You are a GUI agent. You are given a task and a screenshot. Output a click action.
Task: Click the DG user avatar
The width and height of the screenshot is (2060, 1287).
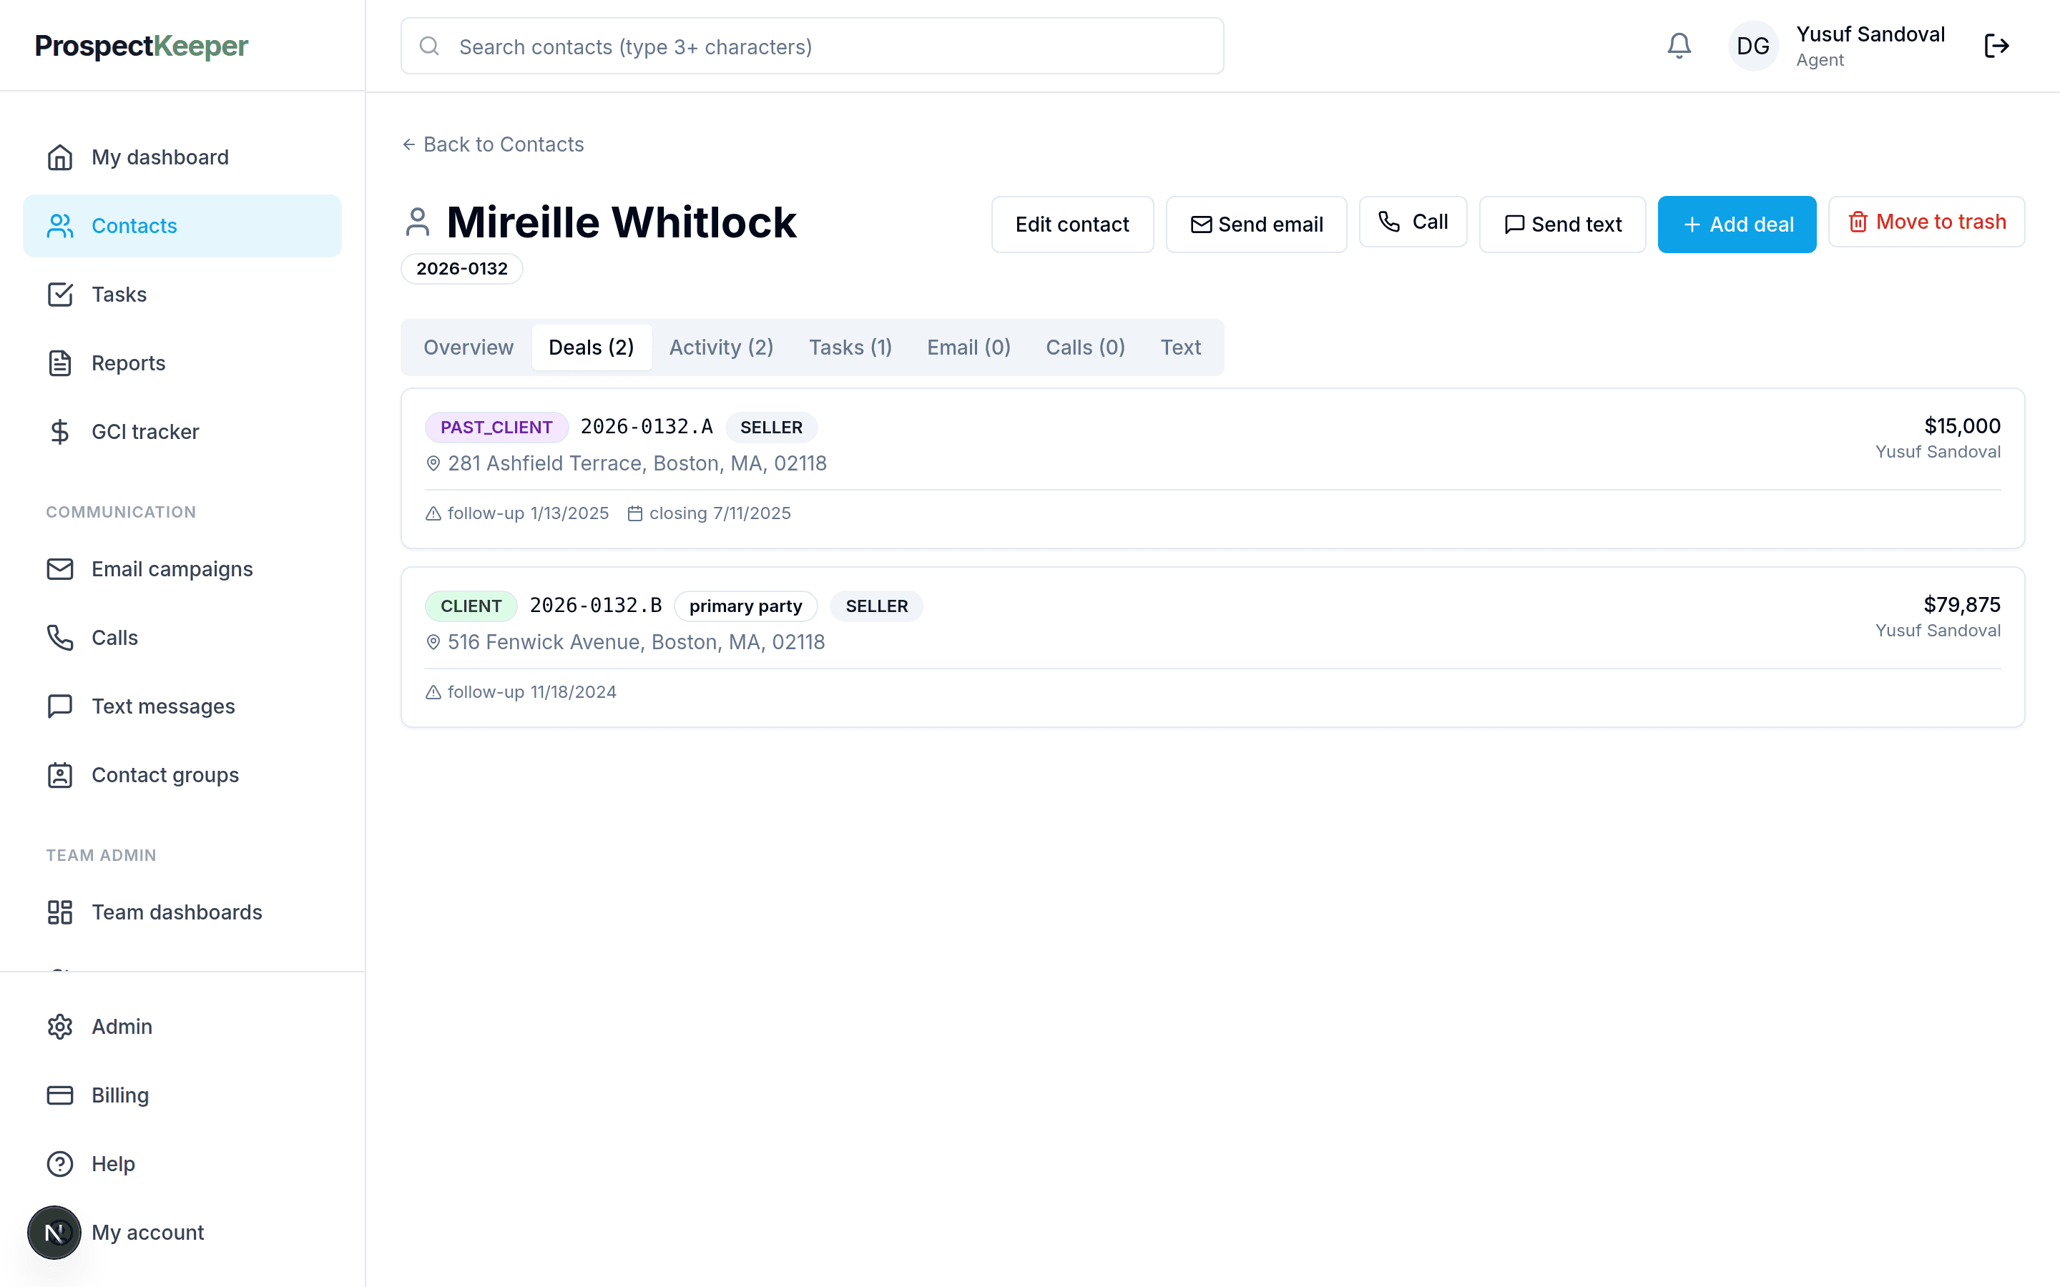click(x=1752, y=46)
